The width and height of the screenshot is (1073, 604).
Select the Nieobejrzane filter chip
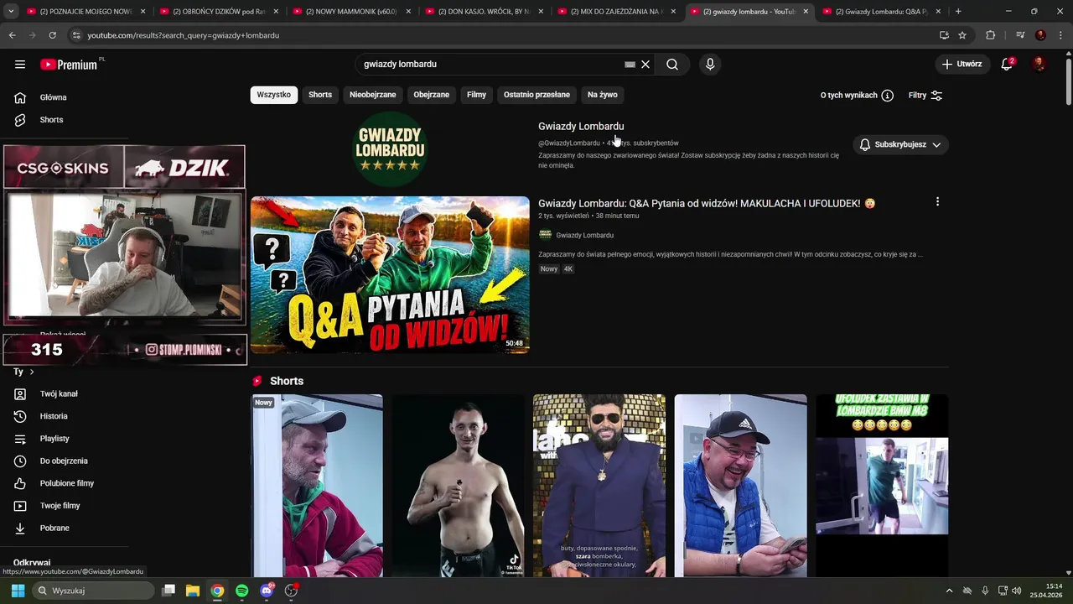(x=372, y=95)
